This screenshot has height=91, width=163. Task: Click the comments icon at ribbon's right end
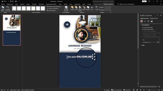[x=161, y=4]
